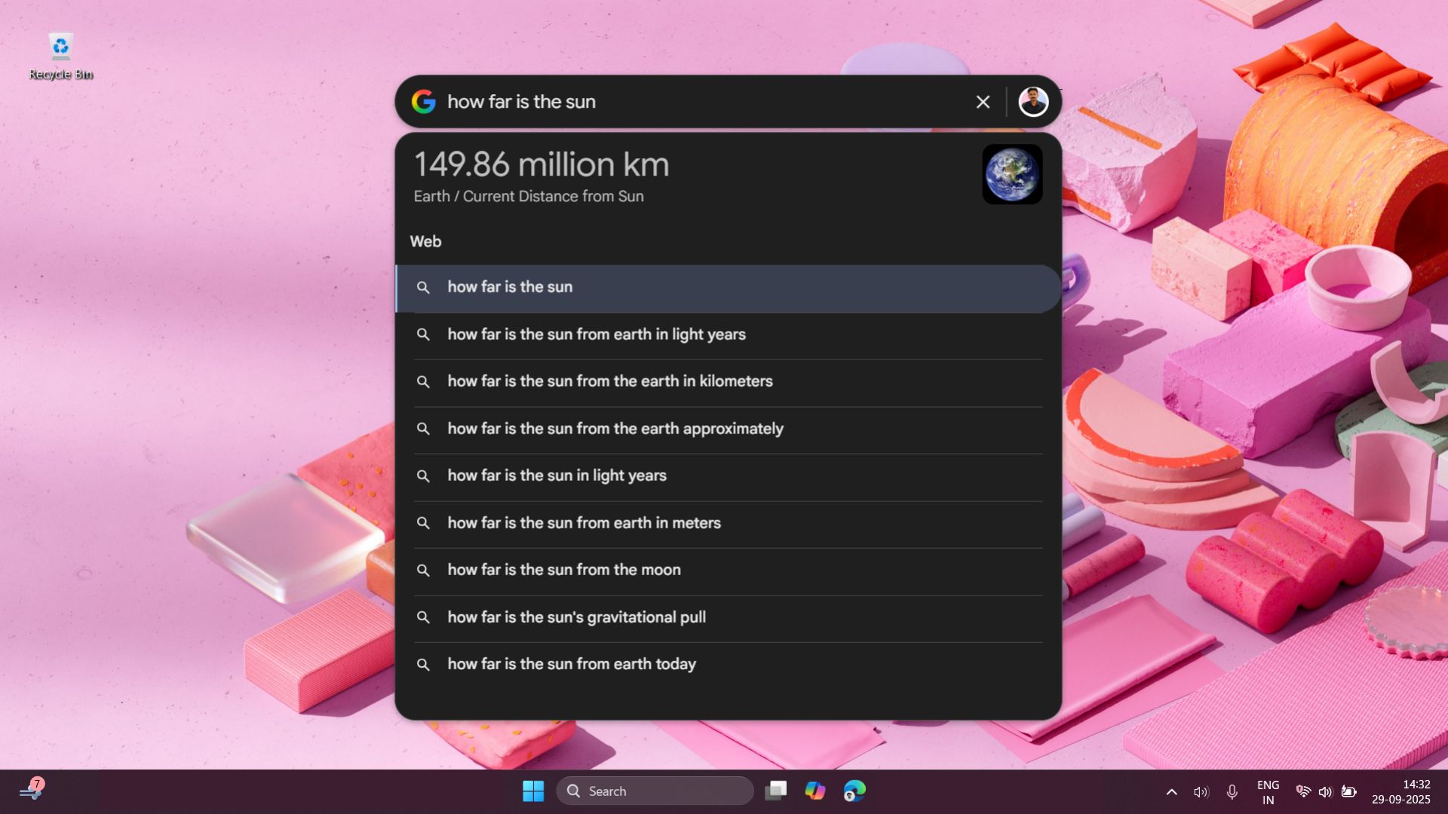This screenshot has width=1448, height=814.
Task: Click the taskbar Search input field
Action: tap(655, 791)
